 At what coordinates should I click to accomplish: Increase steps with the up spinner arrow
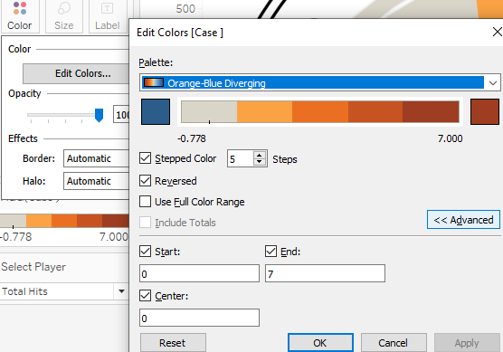click(260, 155)
